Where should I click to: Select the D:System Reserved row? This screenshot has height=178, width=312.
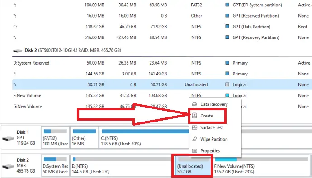click(x=162, y=63)
